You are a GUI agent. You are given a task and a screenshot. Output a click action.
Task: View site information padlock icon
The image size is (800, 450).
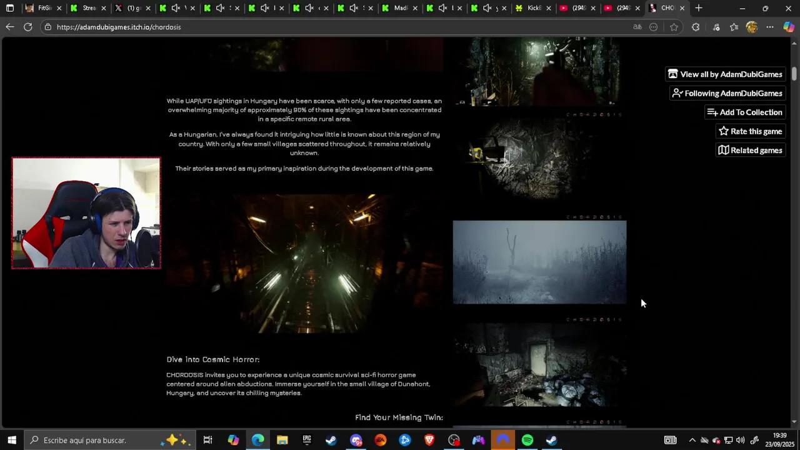48,27
